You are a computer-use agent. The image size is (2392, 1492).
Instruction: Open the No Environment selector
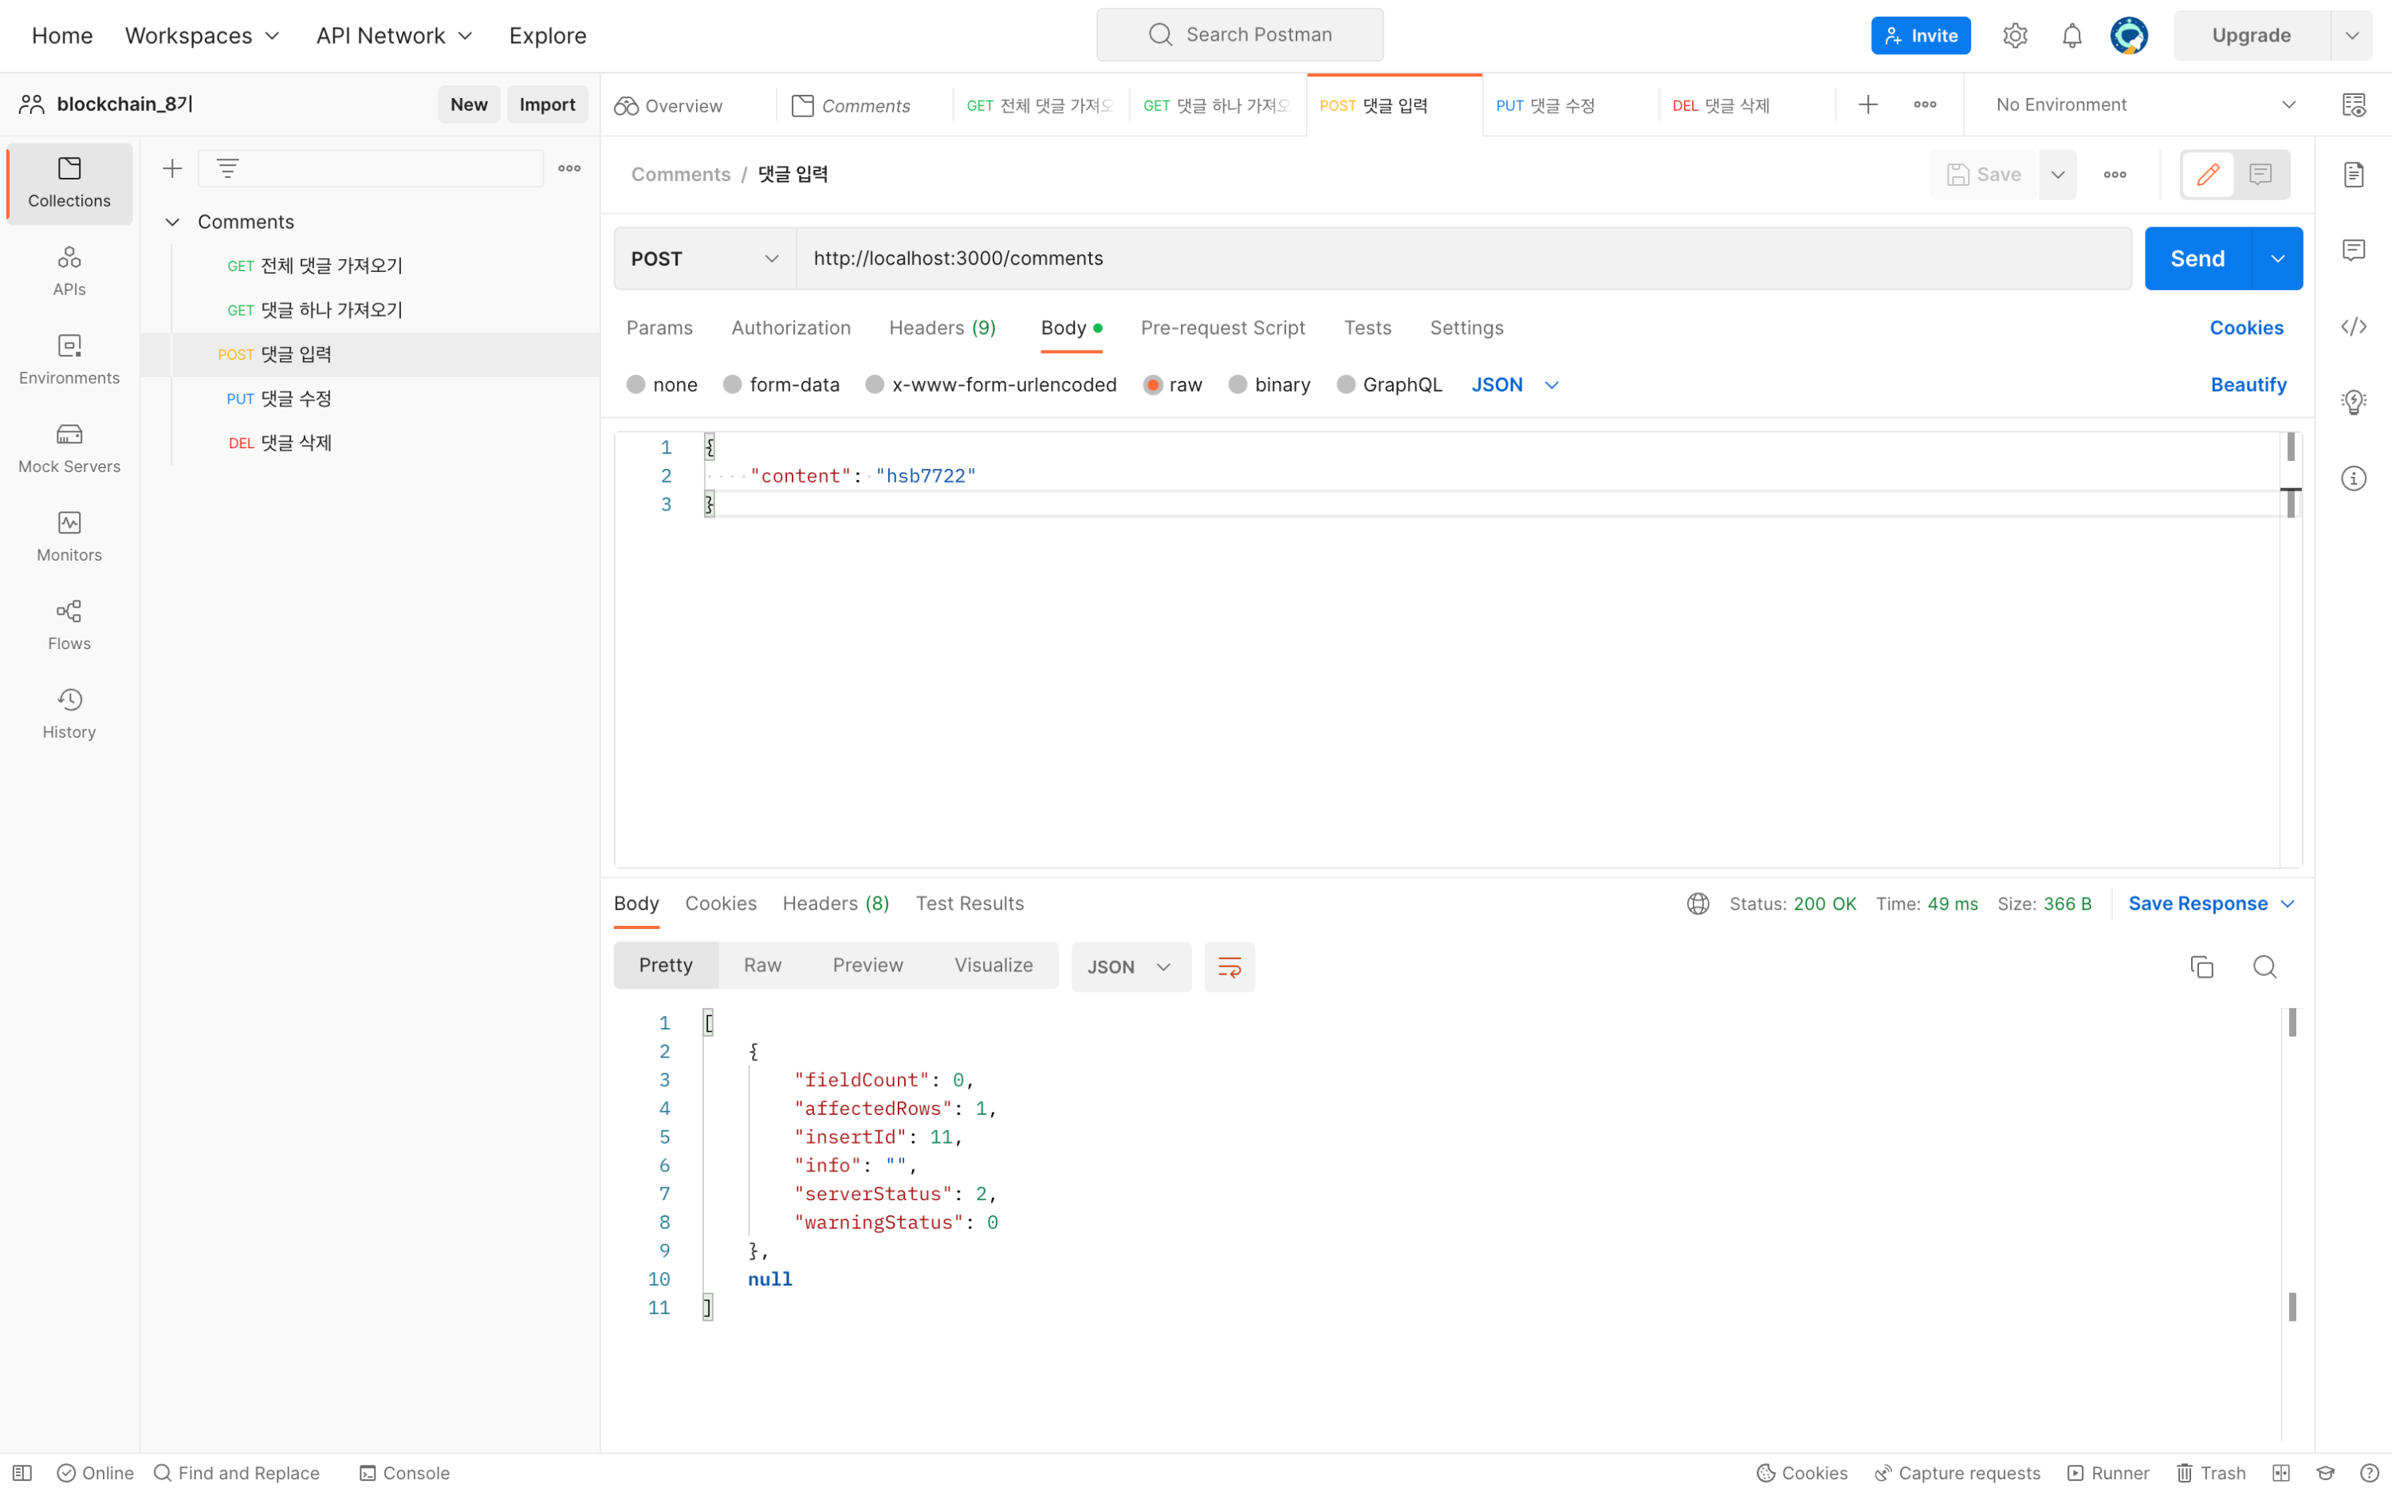(2146, 104)
